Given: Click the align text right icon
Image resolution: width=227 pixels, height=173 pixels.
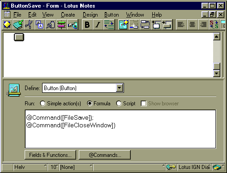Looking at the screenshot, I should click(x=203, y=25).
